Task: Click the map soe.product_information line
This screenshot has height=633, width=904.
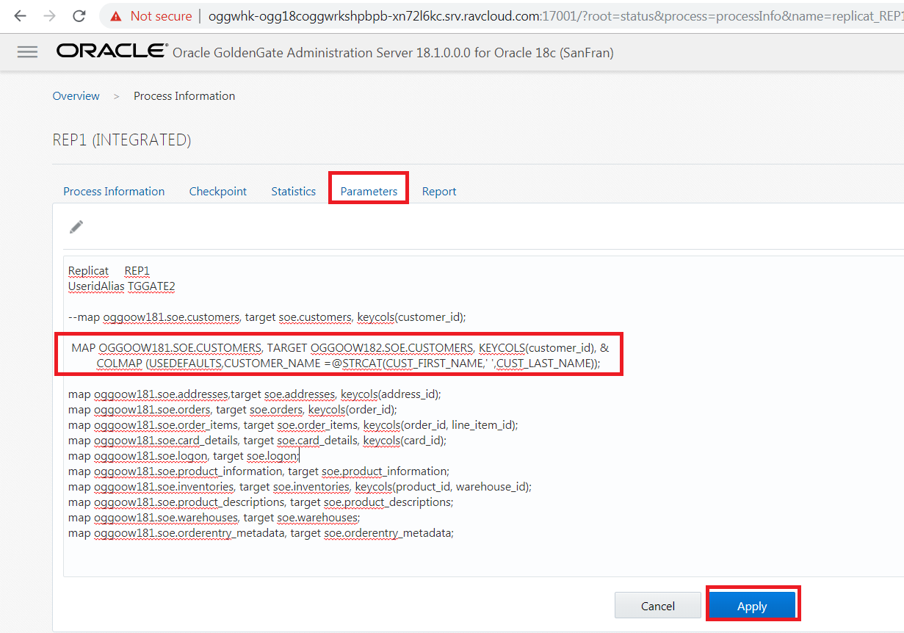Action: [258, 471]
